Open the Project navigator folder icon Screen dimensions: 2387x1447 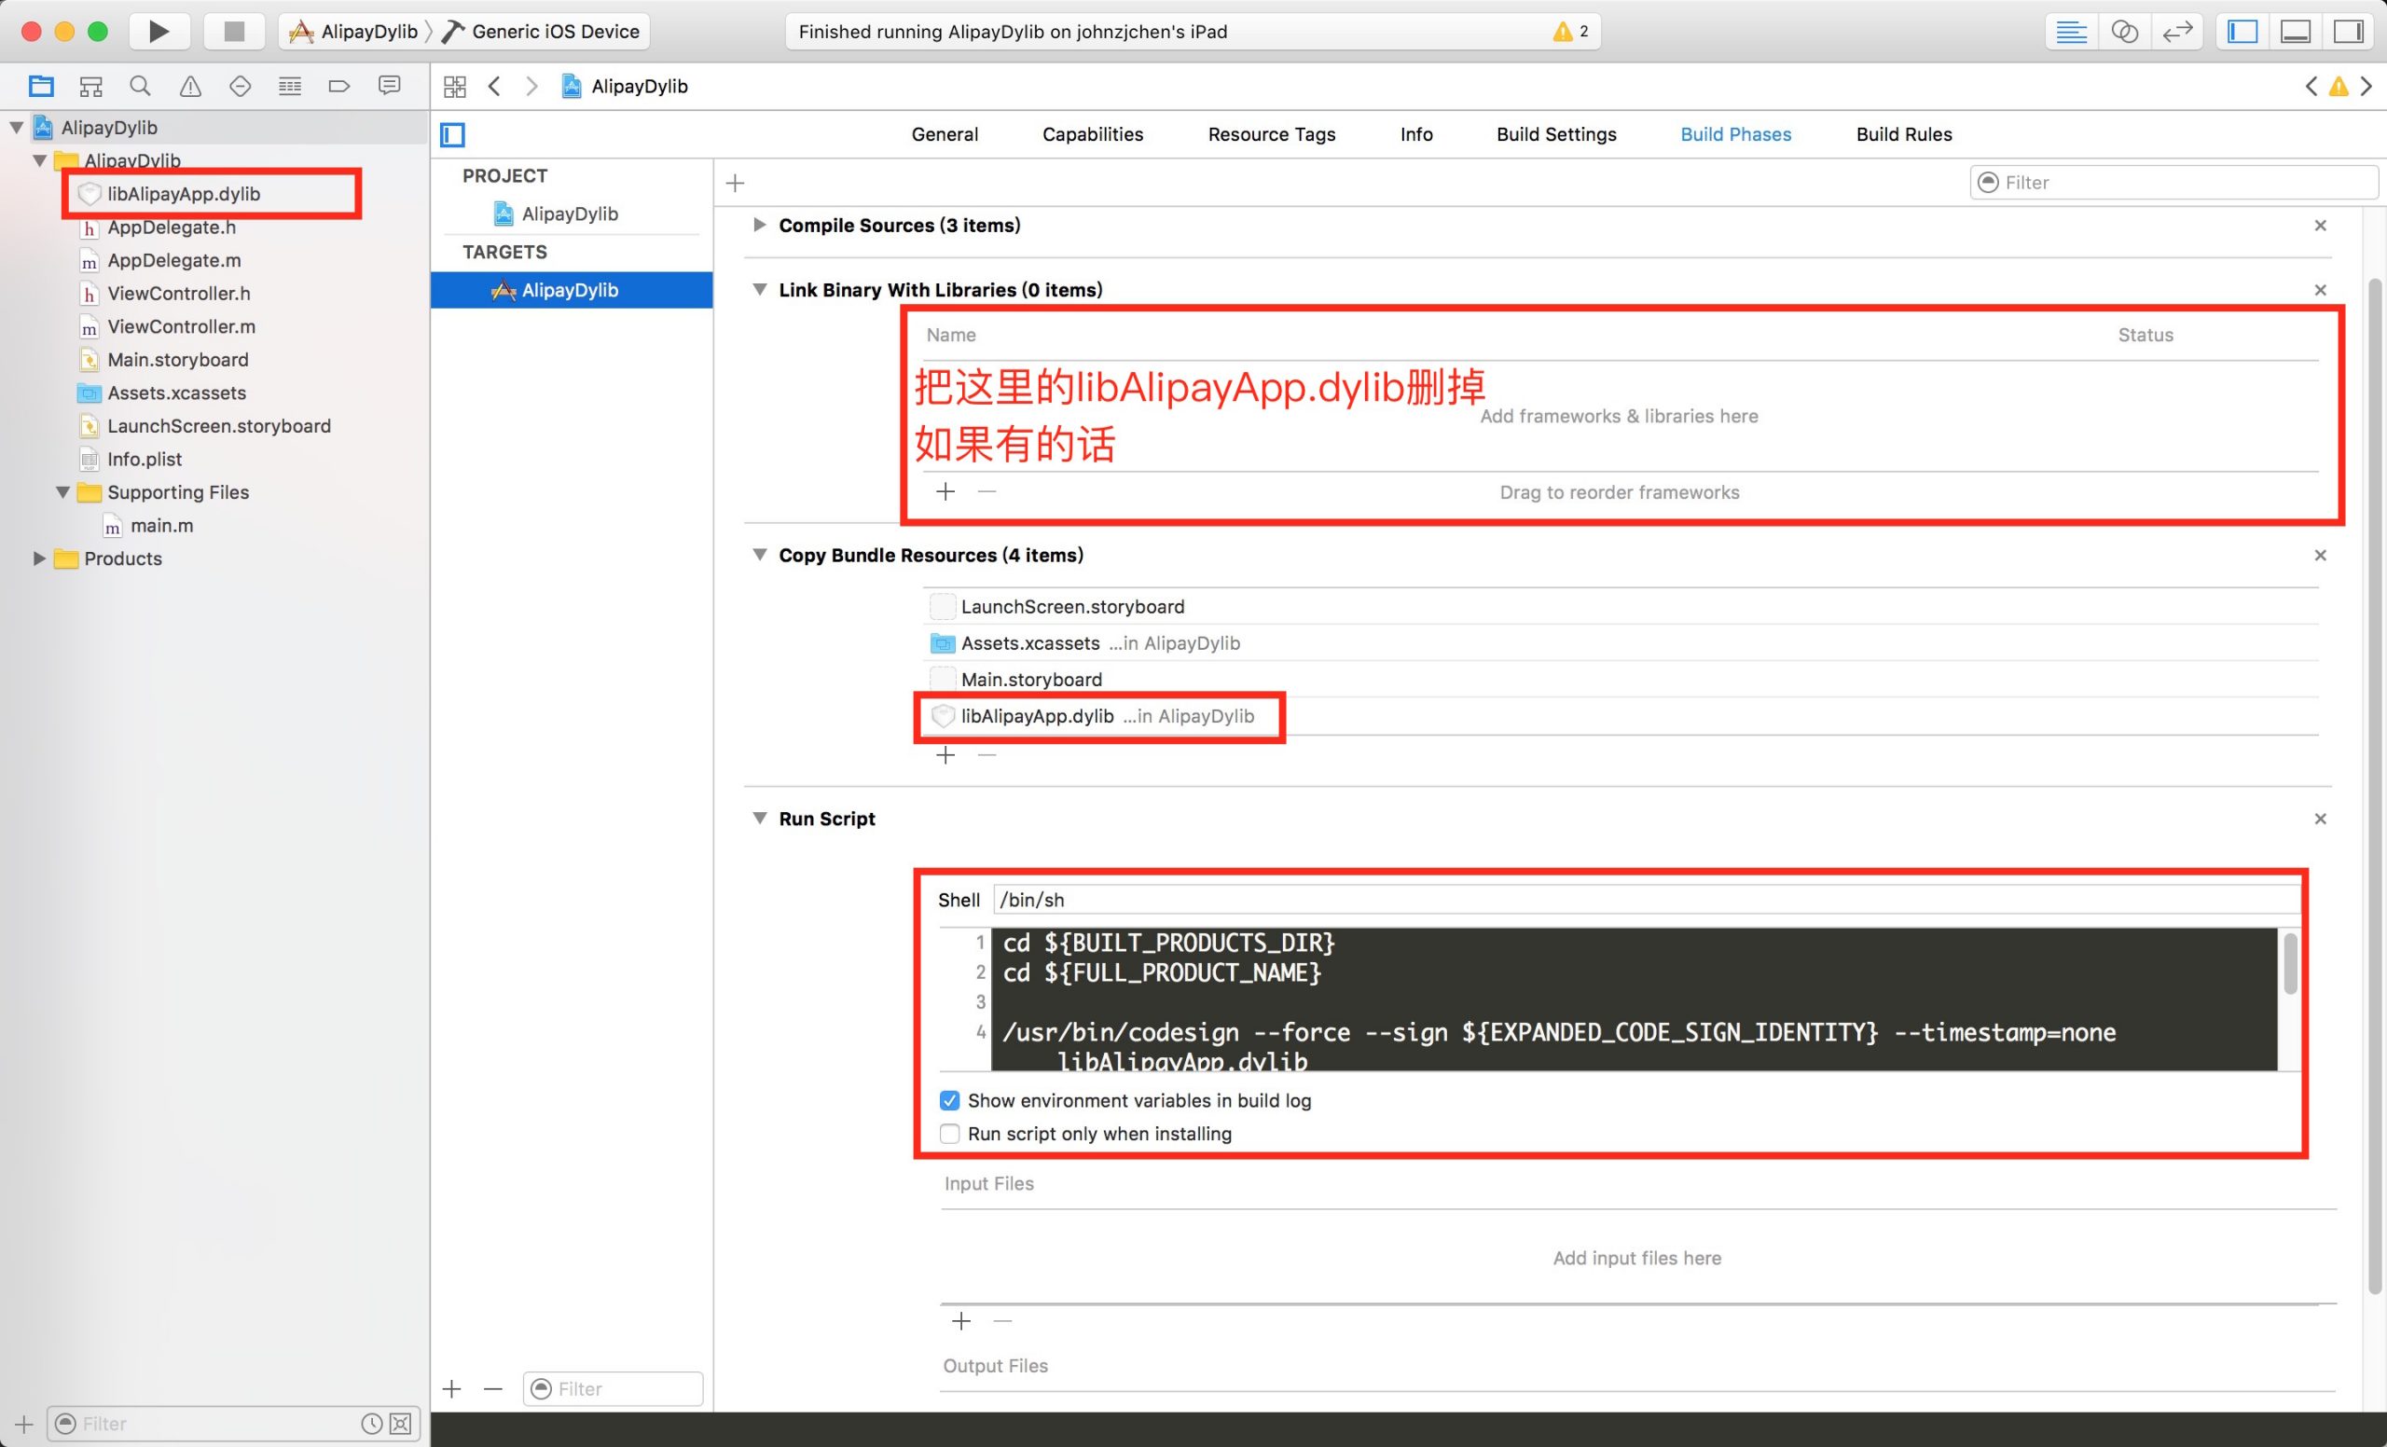[41, 86]
